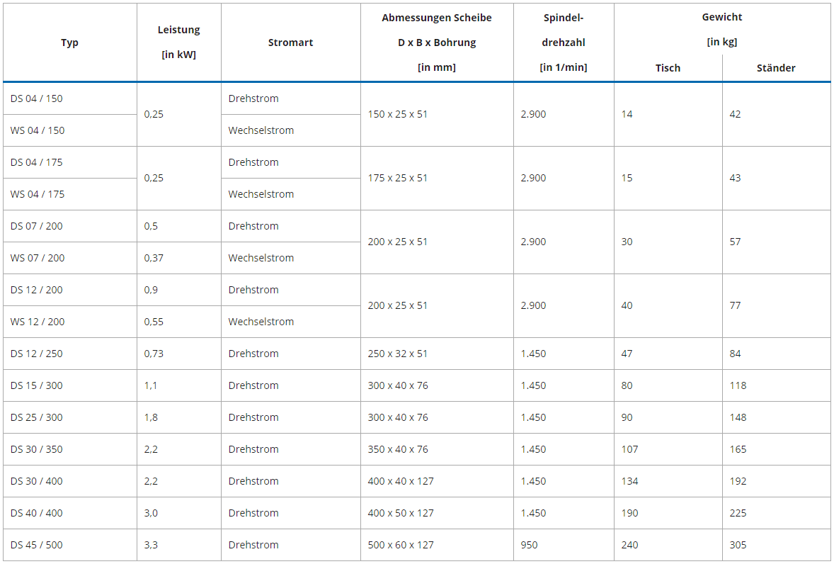The width and height of the screenshot is (834, 564).
Task: Click the DS 45 / 500 row label
Action: pyautogui.click(x=37, y=545)
